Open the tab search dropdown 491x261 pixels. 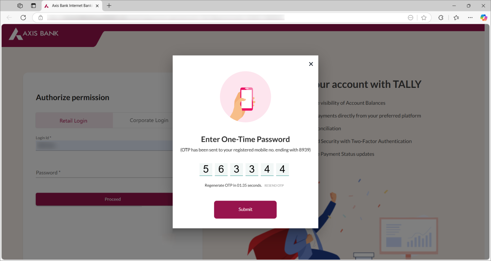tap(20, 5)
